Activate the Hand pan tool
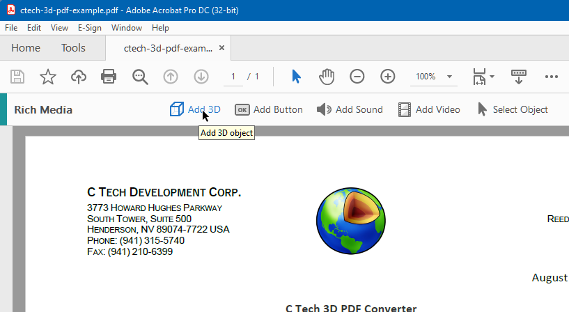The image size is (569, 312). point(327,77)
